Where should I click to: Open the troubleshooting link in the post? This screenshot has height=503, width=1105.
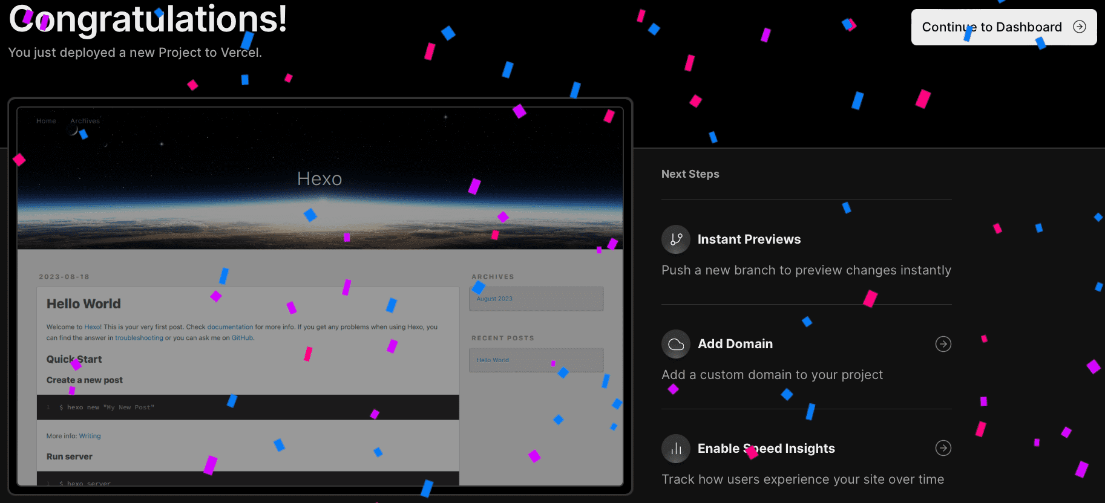click(x=139, y=338)
